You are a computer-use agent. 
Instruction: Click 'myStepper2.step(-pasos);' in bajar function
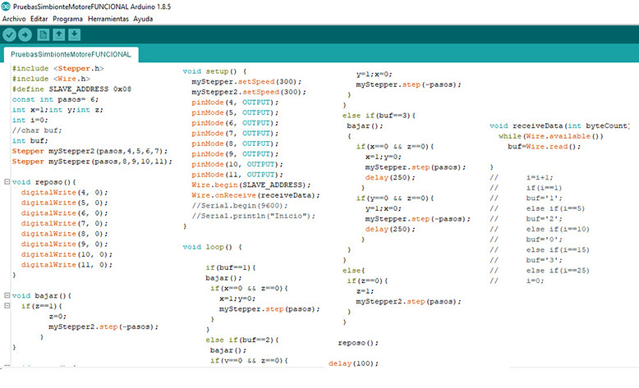click(103, 326)
